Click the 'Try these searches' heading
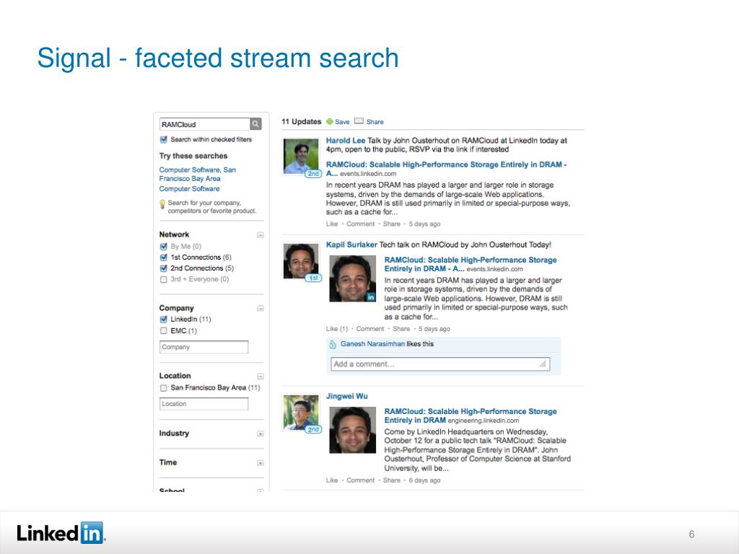Image resolution: width=739 pixels, height=554 pixels. tap(193, 156)
